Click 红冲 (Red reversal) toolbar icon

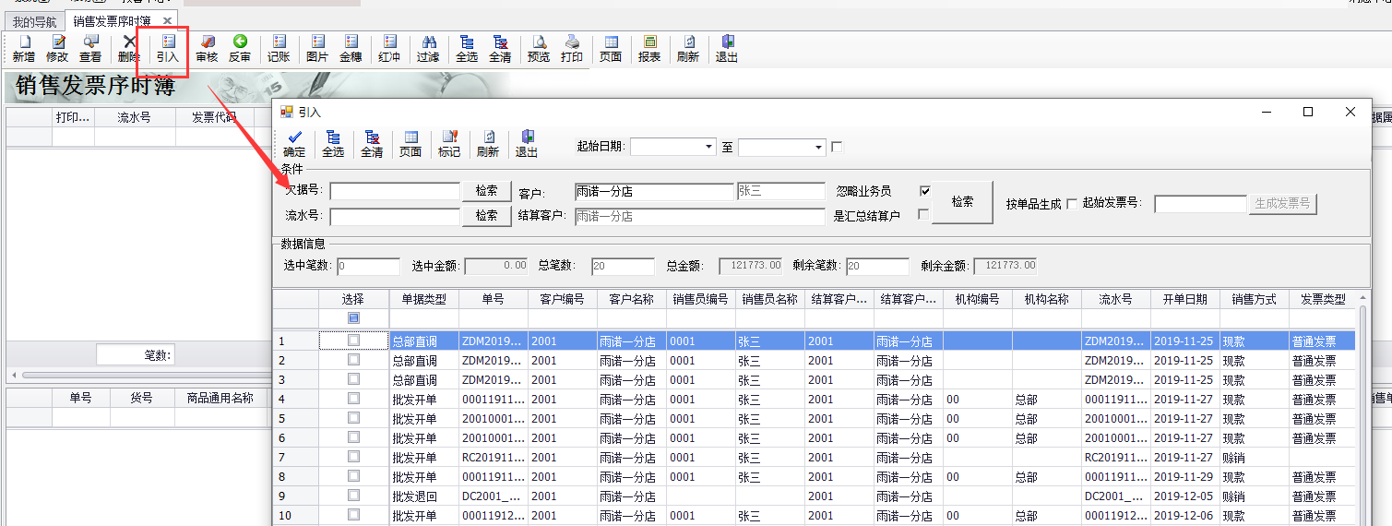click(389, 48)
